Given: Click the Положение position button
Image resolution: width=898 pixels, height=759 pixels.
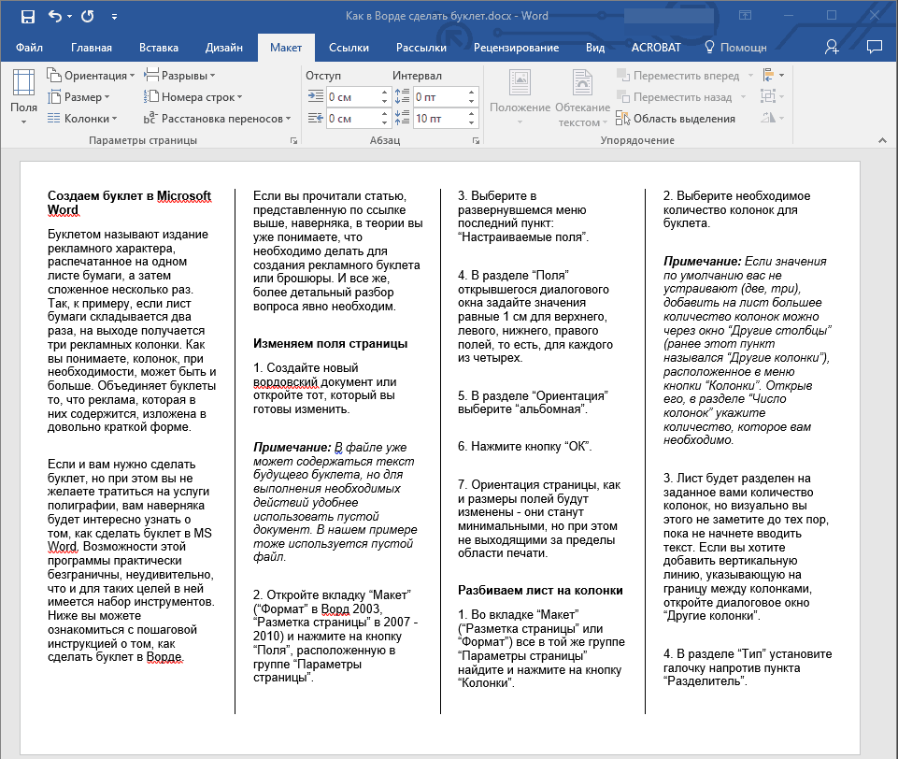Looking at the screenshot, I should pyautogui.click(x=520, y=96).
